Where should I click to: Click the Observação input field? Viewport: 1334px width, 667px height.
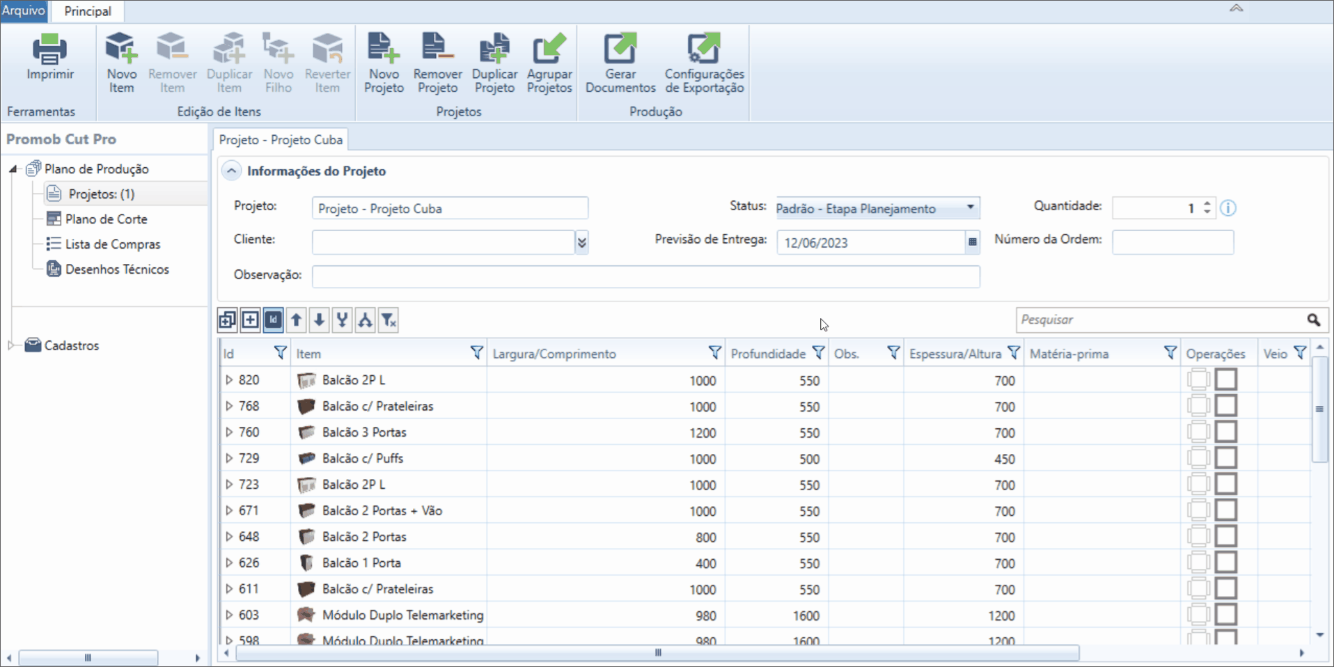(645, 276)
